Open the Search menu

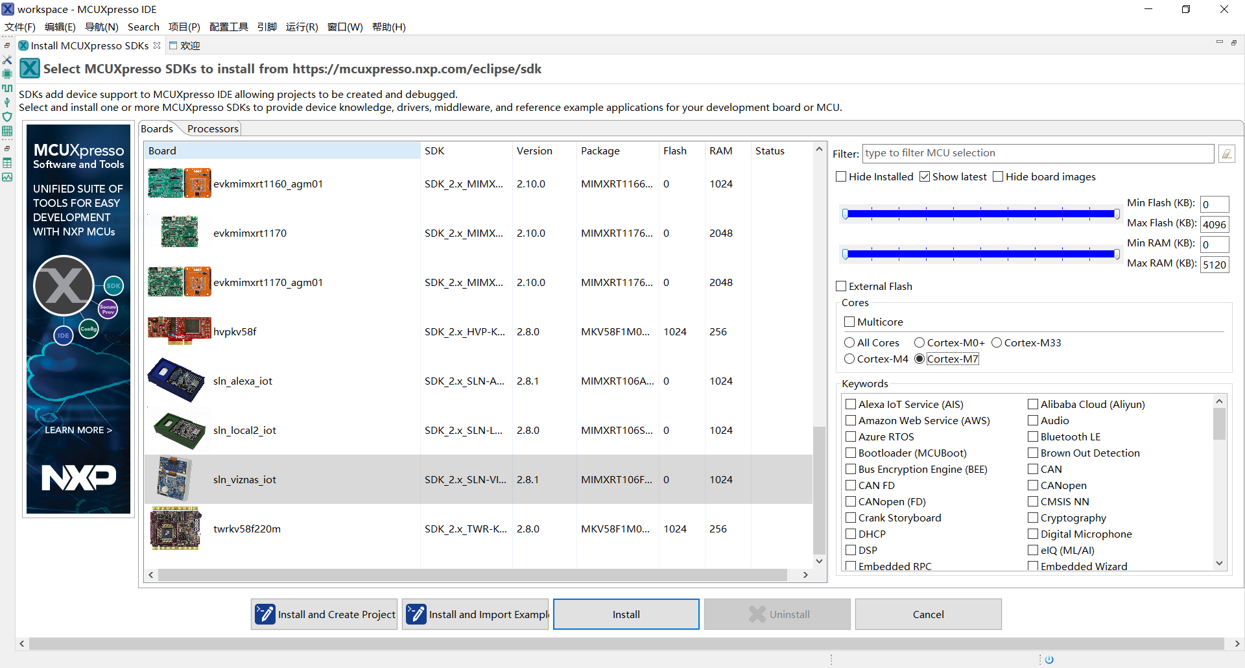(x=143, y=27)
